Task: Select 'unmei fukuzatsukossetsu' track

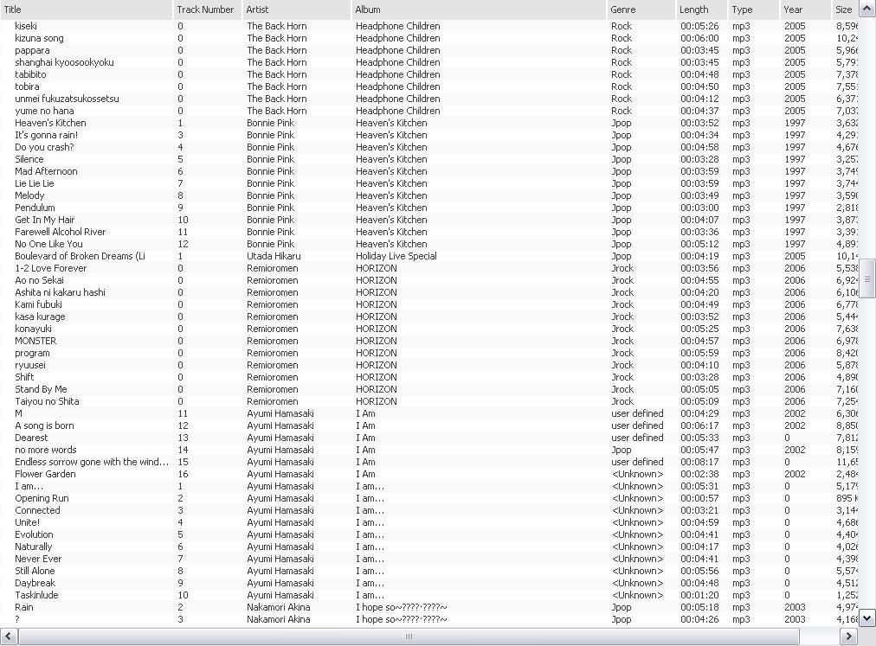Action: (67, 99)
